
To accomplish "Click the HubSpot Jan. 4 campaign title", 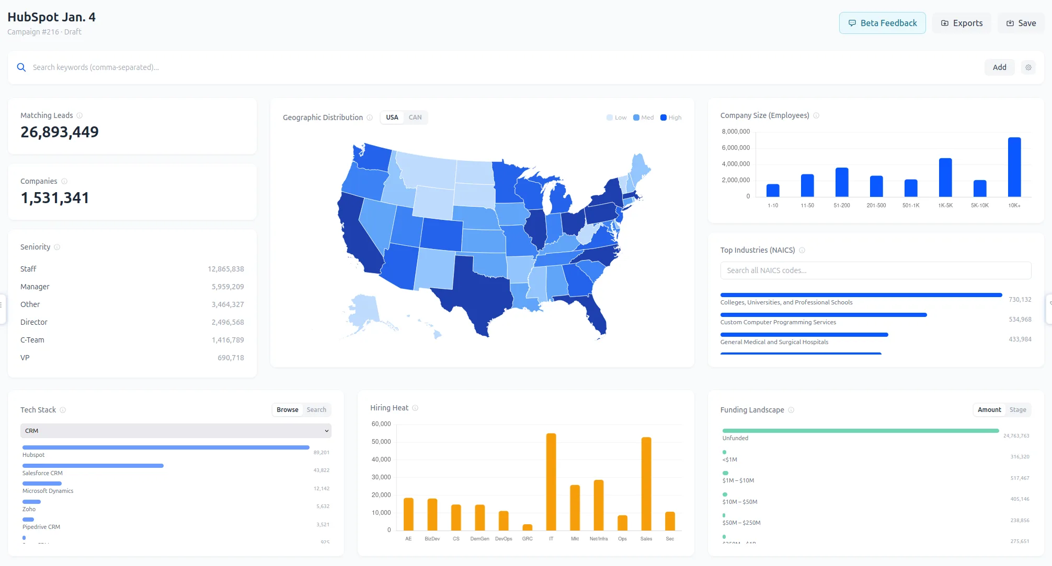I will (51, 17).
